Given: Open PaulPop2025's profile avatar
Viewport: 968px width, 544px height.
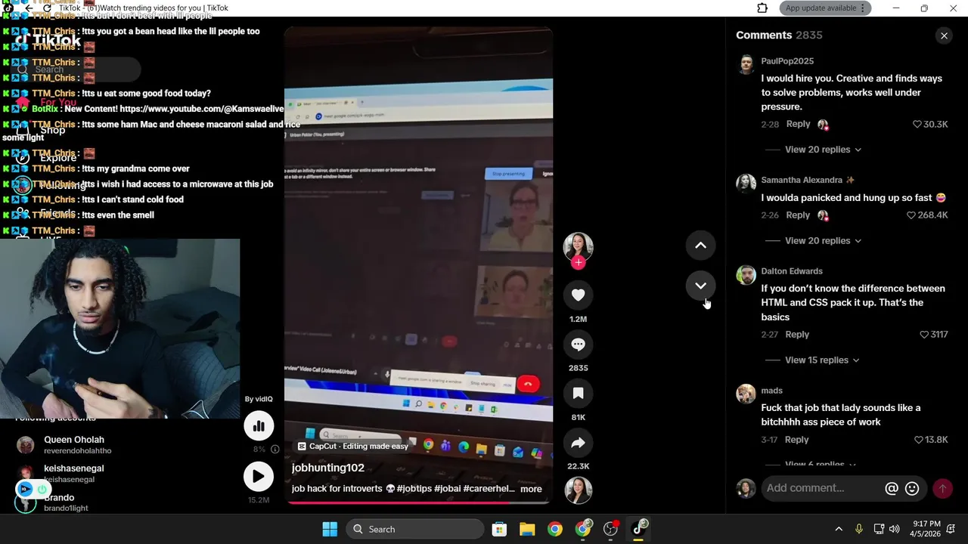Looking at the screenshot, I should coord(746,64).
